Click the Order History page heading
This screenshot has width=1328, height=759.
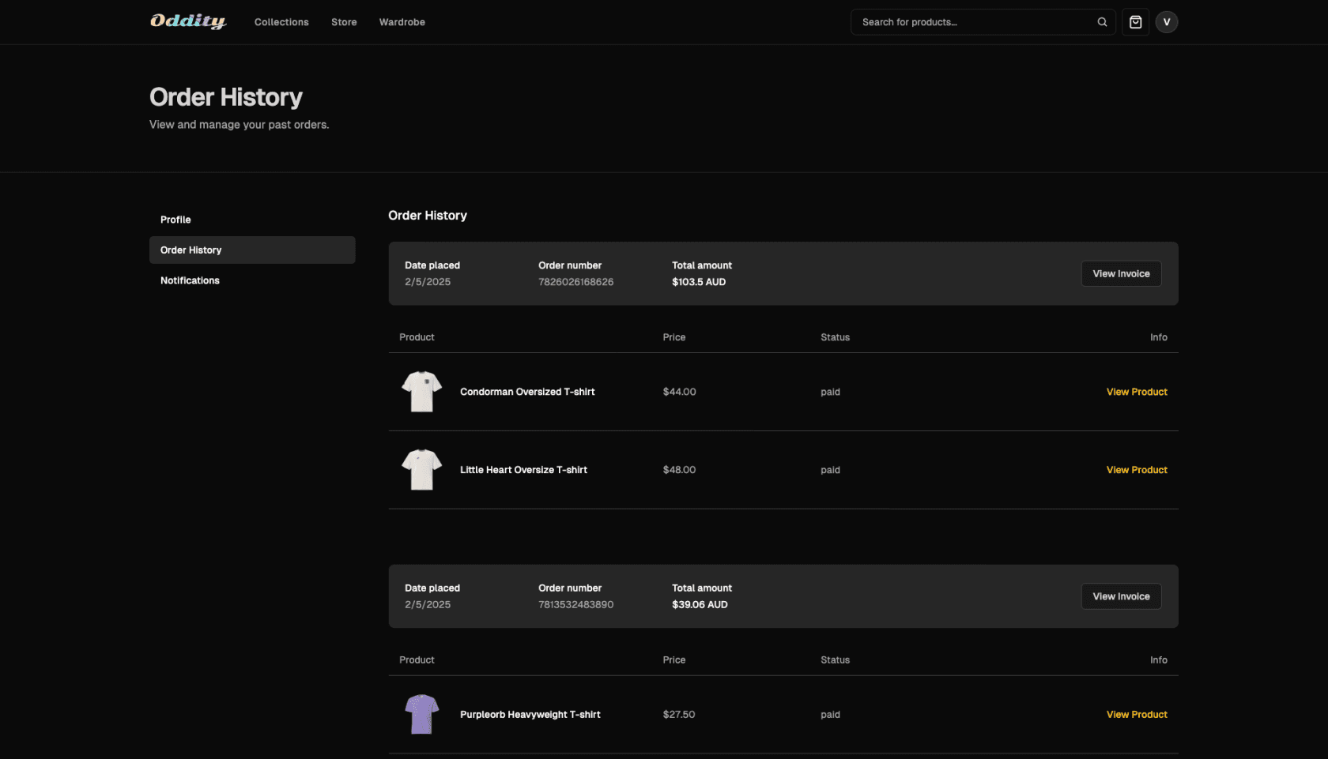[226, 96]
